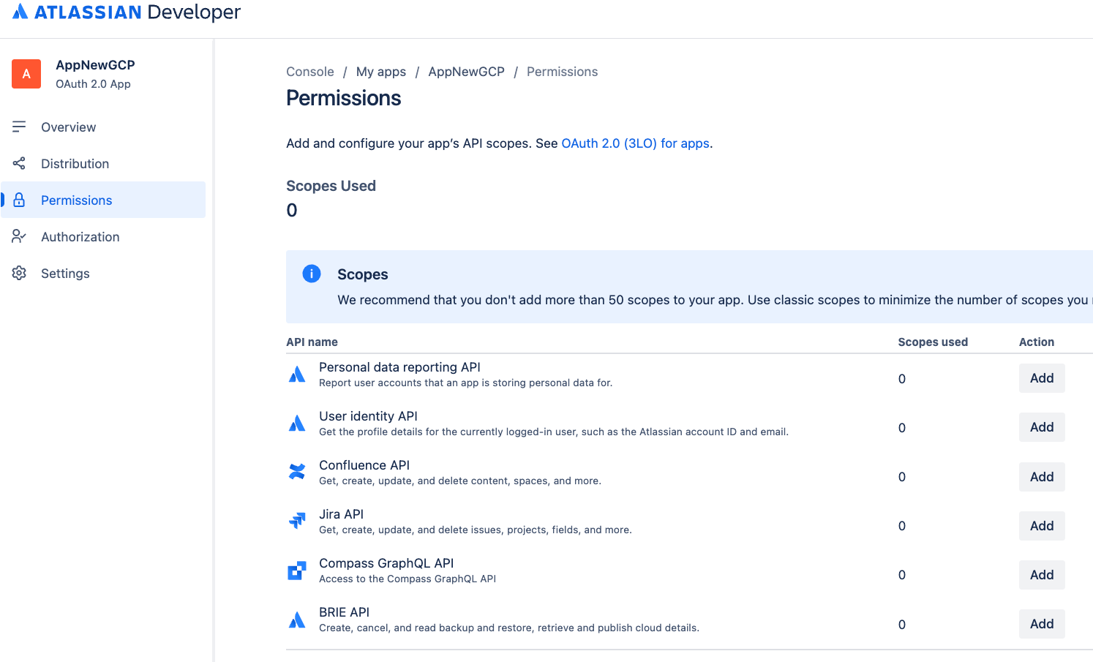Click the Atlassian Developer logo
Viewport: 1093px width, 662px height.
(x=124, y=12)
